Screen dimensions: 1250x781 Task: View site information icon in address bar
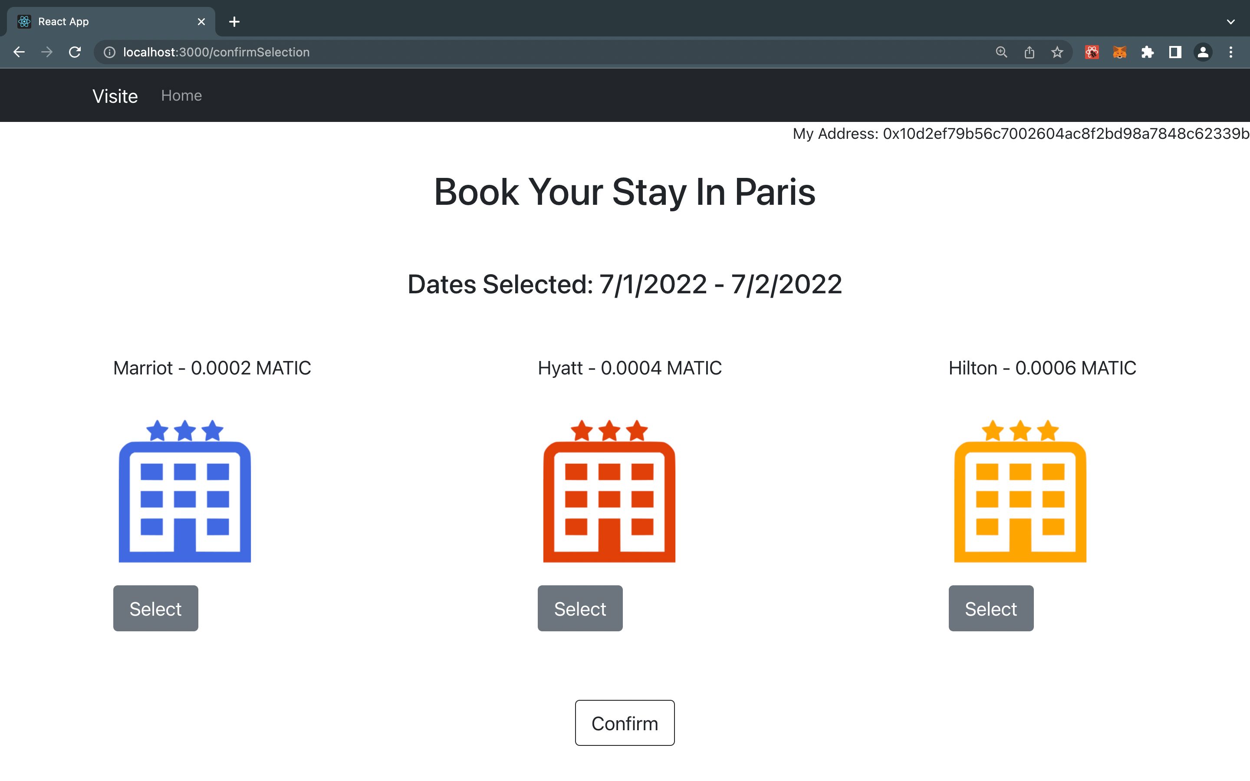pos(109,52)
